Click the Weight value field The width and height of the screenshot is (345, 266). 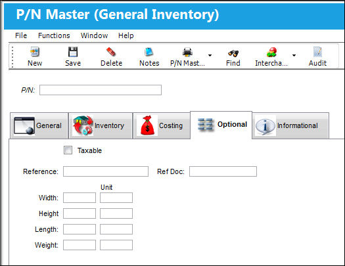tap(80, 245)
